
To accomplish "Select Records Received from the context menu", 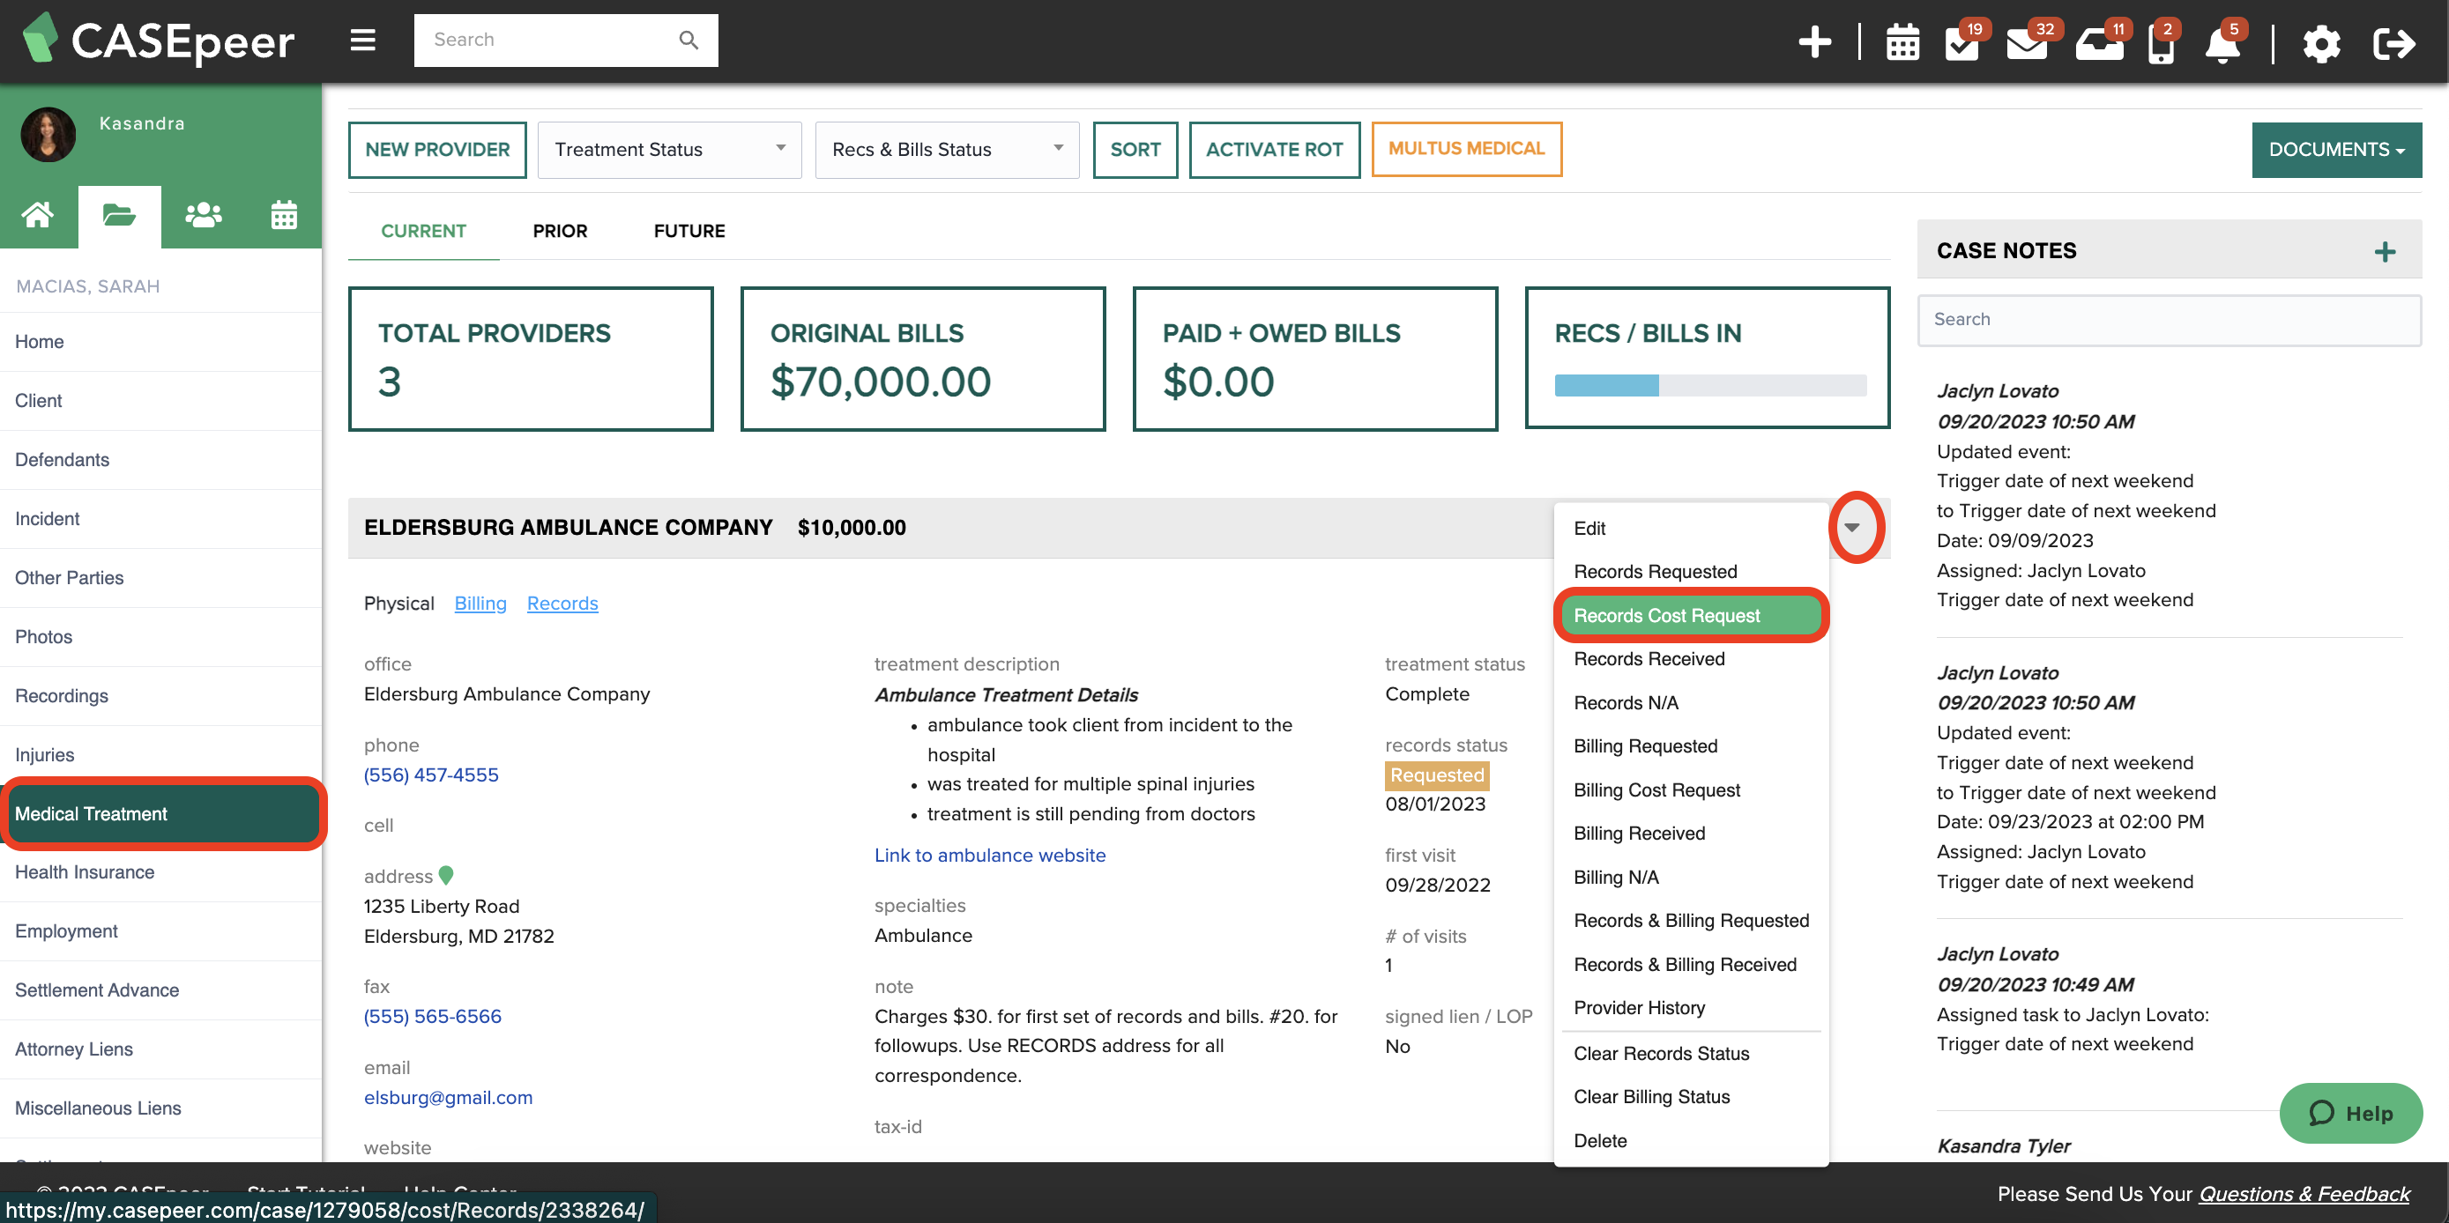I will (1649, 658).
